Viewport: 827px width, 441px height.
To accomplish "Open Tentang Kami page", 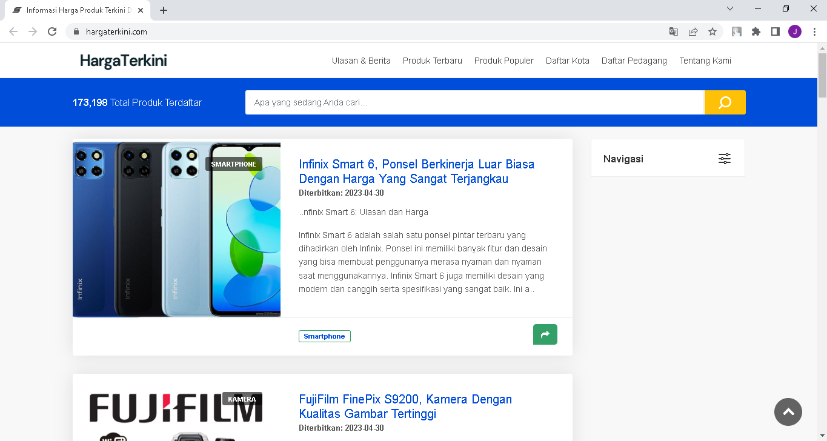I will pos(705,61).
